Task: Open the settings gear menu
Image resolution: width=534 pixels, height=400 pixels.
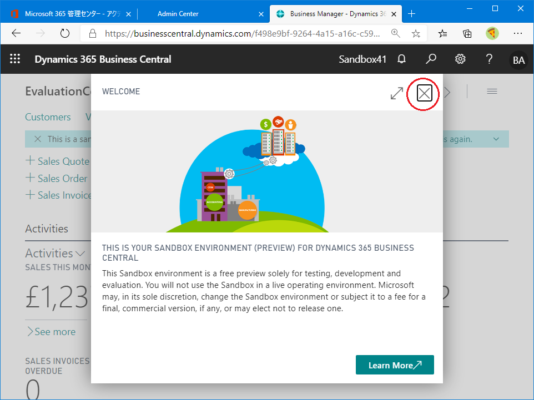Action: point(460,59)
